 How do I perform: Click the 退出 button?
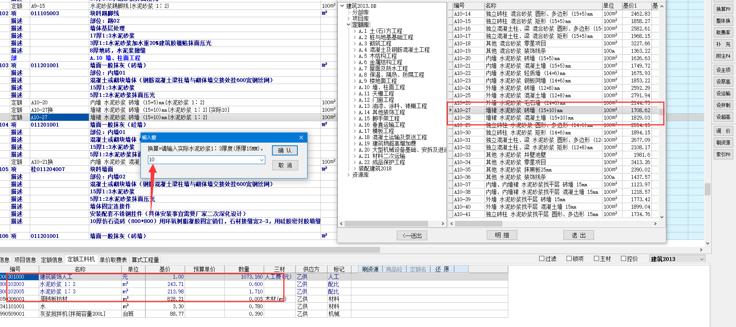[579, 235]
